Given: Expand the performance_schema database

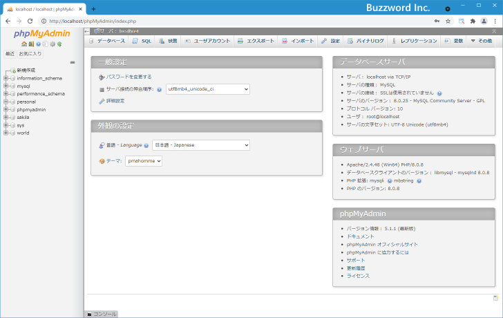Looking at the screenshot, I should coord(6,94).
